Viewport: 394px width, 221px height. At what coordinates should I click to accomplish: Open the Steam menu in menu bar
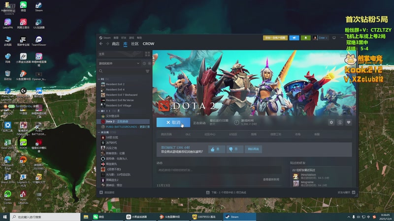click(105, 38)
